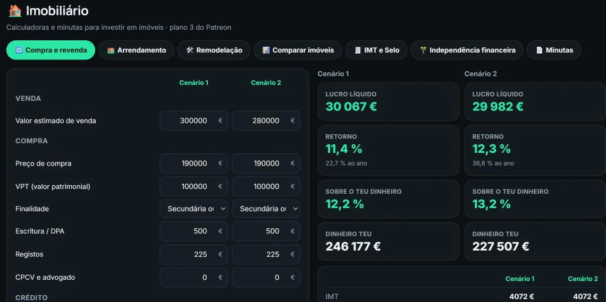Click the house icon on Arrendamento tab
This screenshot has height=302, width=606.
click(111, 50)
